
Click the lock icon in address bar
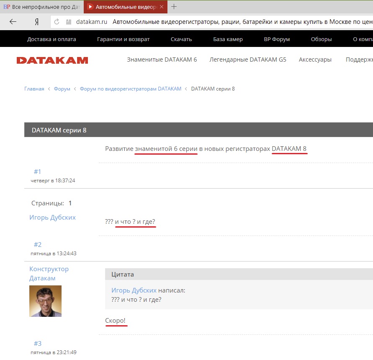point(68,22)
